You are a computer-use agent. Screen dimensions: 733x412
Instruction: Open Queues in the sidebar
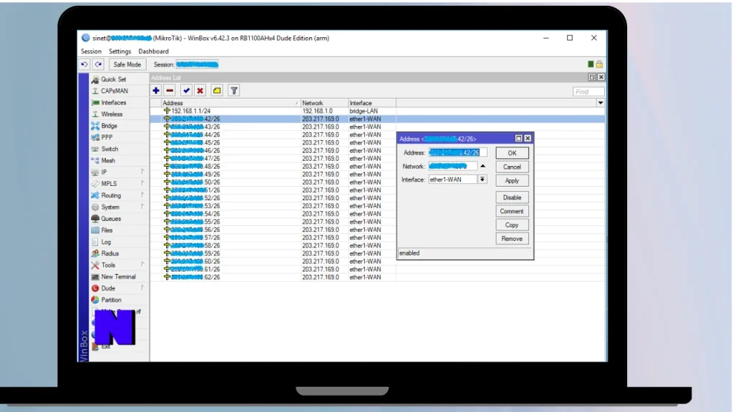pyautogui.click(x=111, y=219)
